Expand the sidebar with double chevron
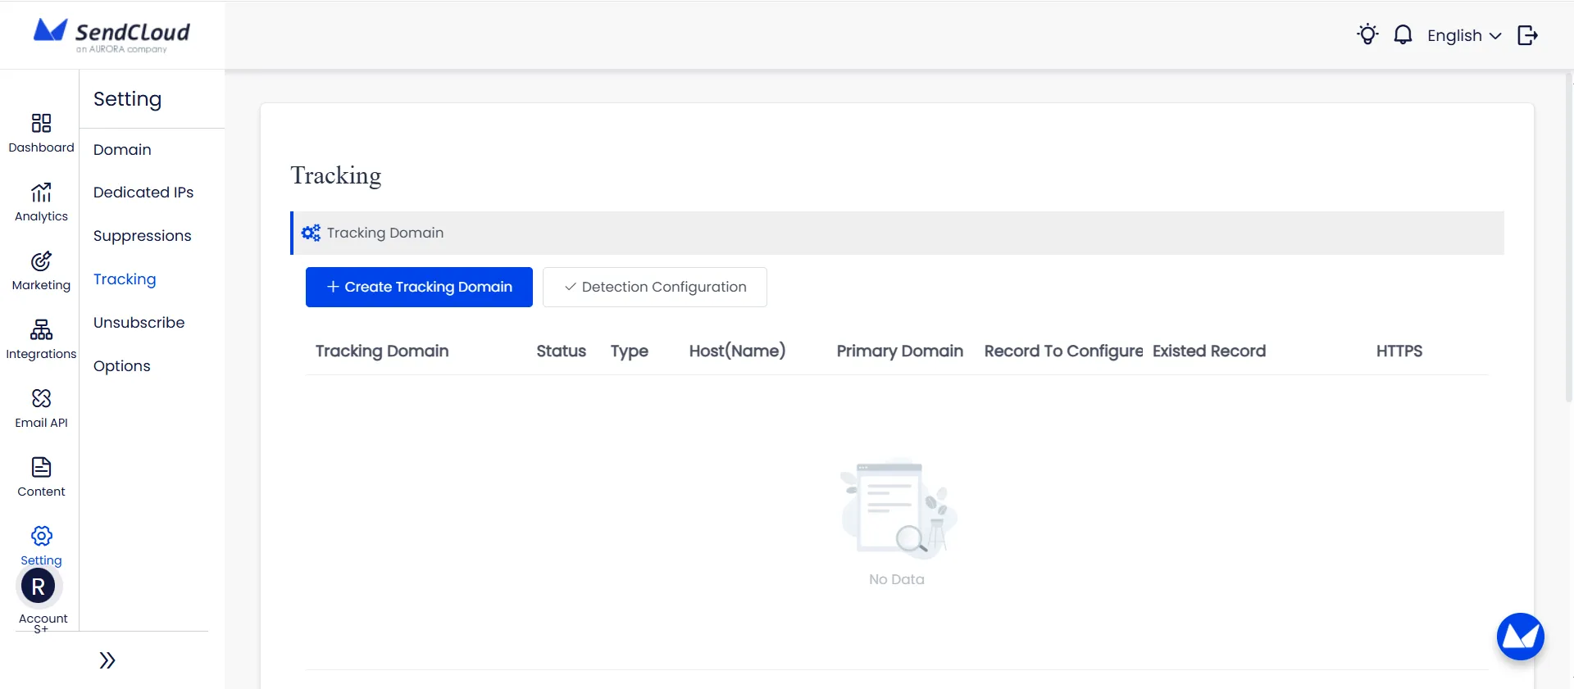The width and height of the screenshot is (1574, 689). (107, 660)
